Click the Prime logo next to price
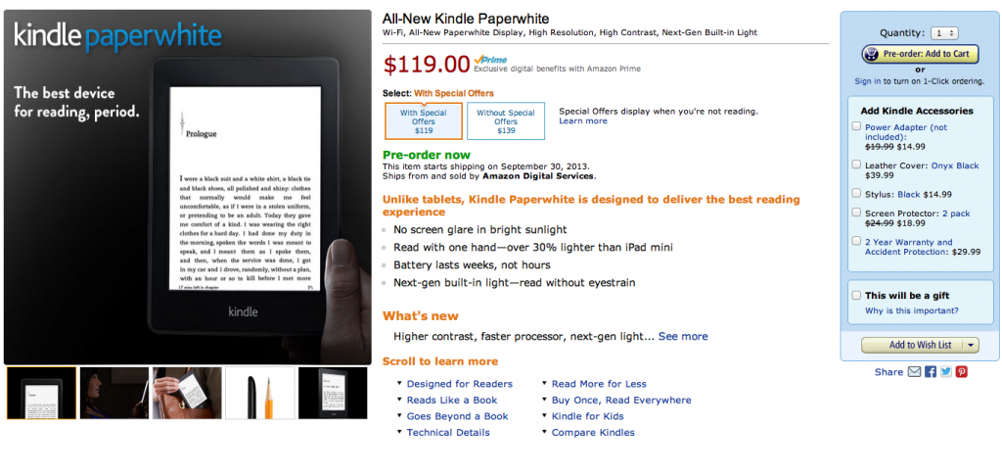This screenshot has height=474, width=1002. pos(489,60)
